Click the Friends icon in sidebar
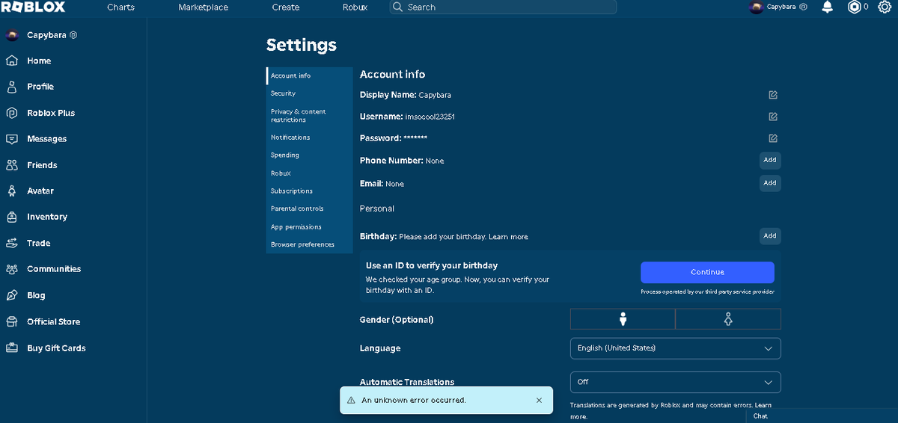This screenshot has width=898, height=423. [12, 165]
